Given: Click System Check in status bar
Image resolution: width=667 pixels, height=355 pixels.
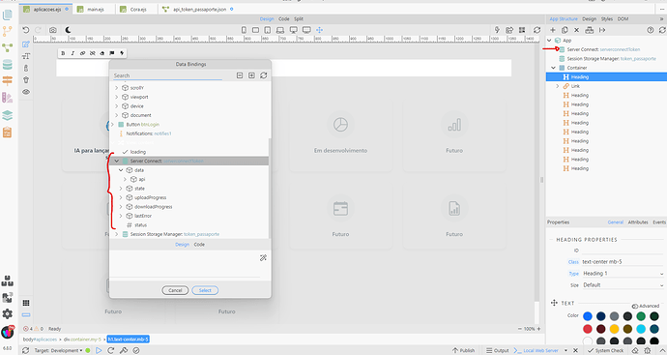Looking at the screenshot, I should pos(606,350).
